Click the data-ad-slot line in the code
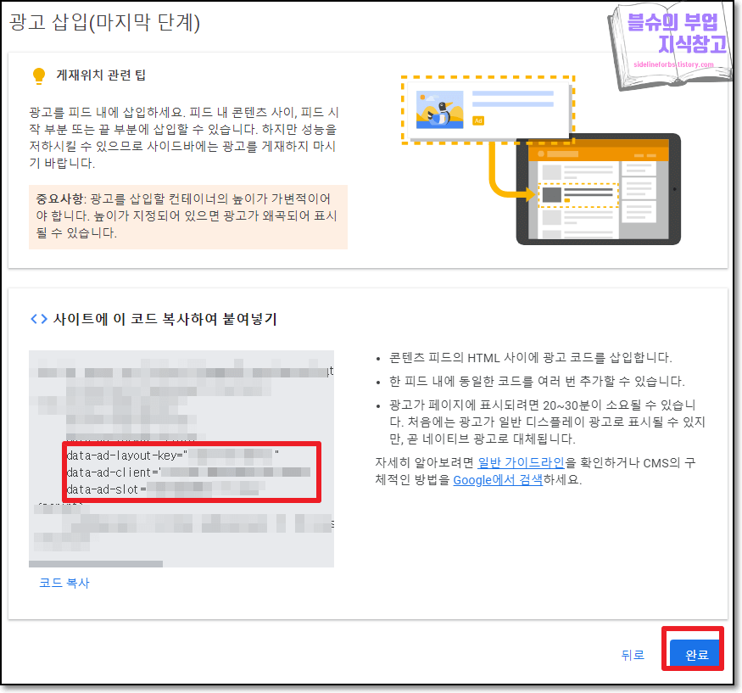 [x=165, y=489]
